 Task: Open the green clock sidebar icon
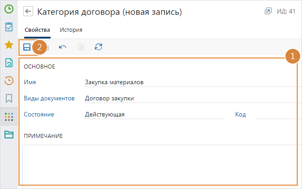[9, 9]
